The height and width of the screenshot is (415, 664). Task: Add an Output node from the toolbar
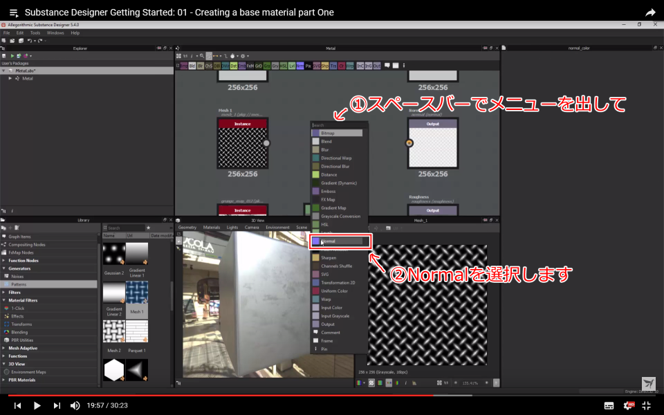tap(377, 66)
